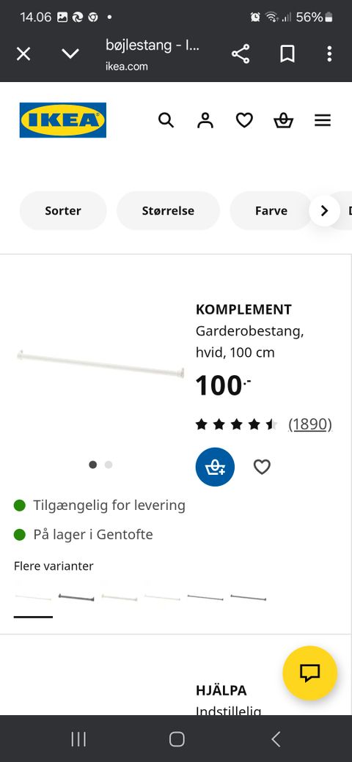Open the hamburger menu icon
Screen dimensions: 352x762
323,120
